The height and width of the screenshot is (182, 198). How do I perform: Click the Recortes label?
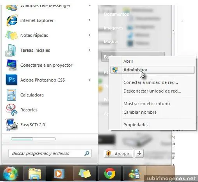click(x=29, y=110)
